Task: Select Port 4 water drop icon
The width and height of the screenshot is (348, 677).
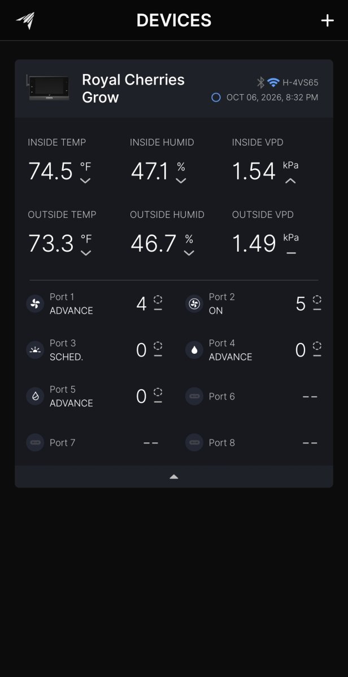Action: (x=194, y=350)
